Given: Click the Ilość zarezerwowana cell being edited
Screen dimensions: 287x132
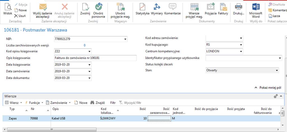Looking at the screenshot, I should coord(159,119).
